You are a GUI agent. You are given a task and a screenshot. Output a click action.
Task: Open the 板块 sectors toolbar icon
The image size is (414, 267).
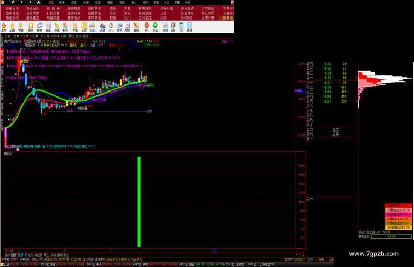(x=65, y=27)
